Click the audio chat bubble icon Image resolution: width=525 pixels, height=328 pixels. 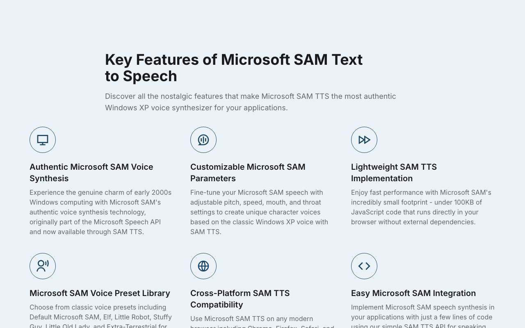pyautogui.click(x=203, y=140)
